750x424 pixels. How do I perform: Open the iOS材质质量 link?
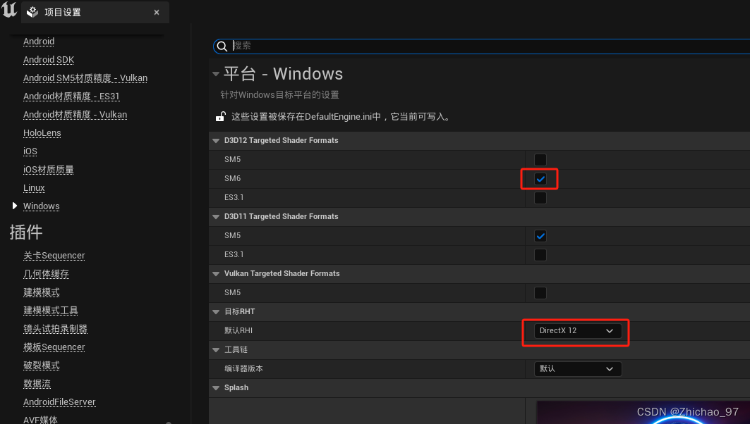(x=48, y=170)
